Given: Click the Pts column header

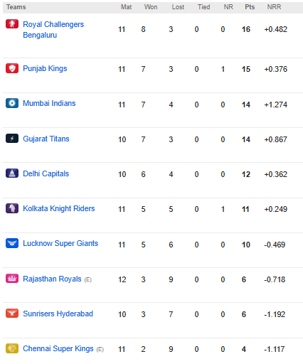Looking at the screenshot, I should click(x=250, y=7).
